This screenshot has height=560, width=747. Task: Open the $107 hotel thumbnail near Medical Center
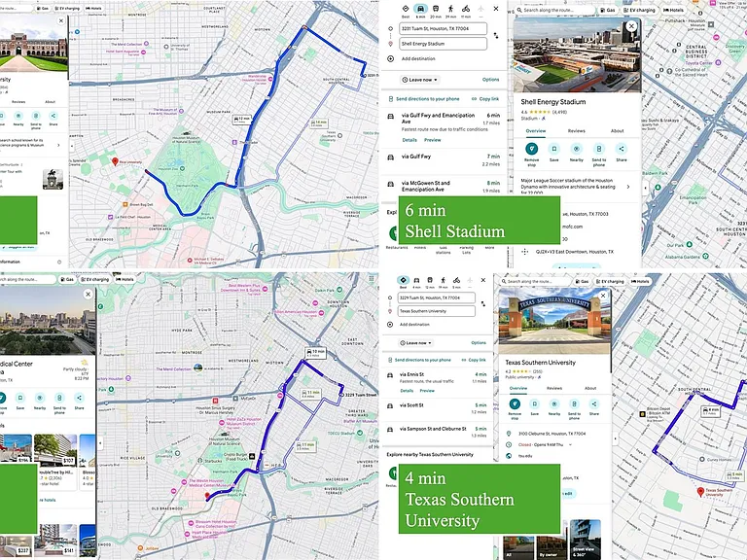pos(55,449)
